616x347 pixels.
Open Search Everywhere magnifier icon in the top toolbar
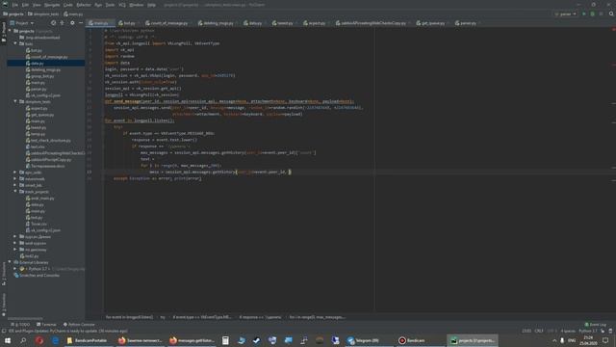[611, 13]
